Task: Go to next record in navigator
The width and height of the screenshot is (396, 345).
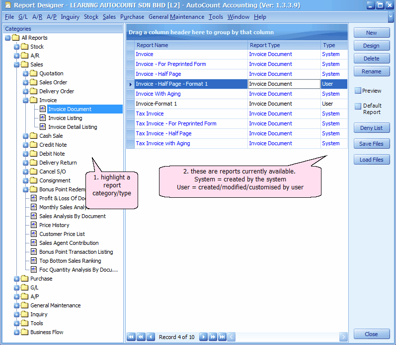Action: coord(203,337)
